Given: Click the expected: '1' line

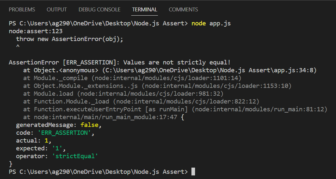Looking at the screenshot, I should [41, 148].
